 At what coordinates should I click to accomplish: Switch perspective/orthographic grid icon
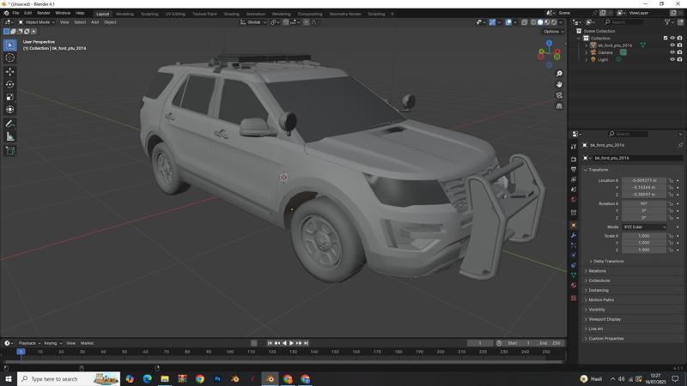559,106
